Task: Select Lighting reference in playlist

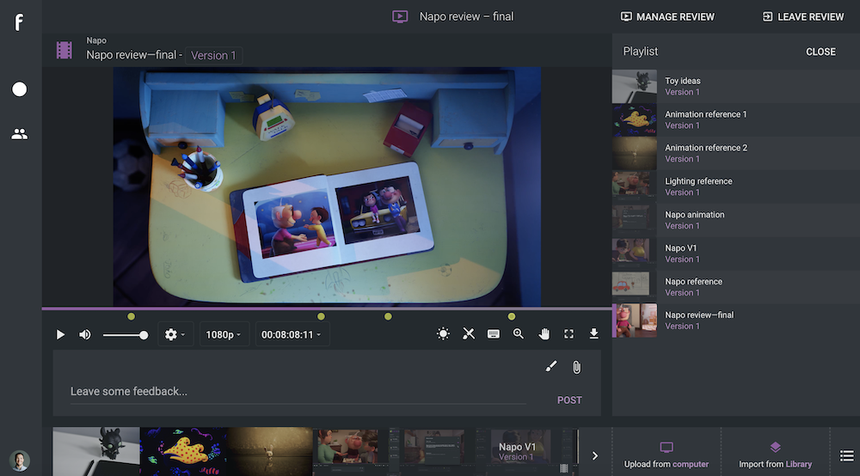Action: click(735, 186)
